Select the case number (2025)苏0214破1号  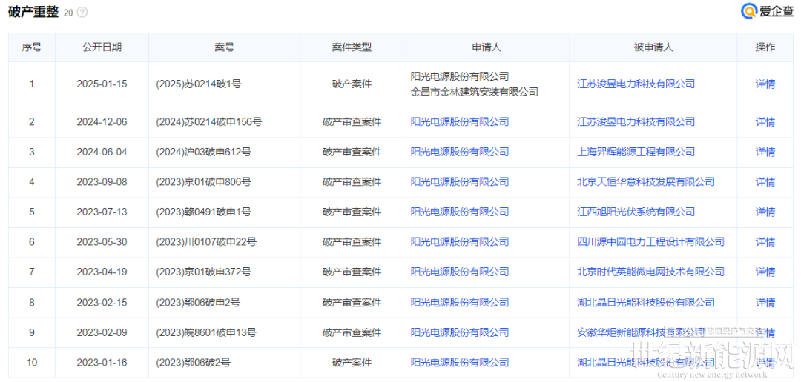pos(198,84)
